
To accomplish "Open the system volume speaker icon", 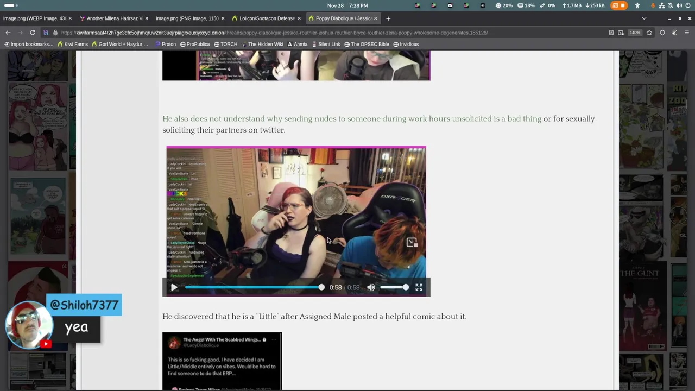I will (679, 5).
